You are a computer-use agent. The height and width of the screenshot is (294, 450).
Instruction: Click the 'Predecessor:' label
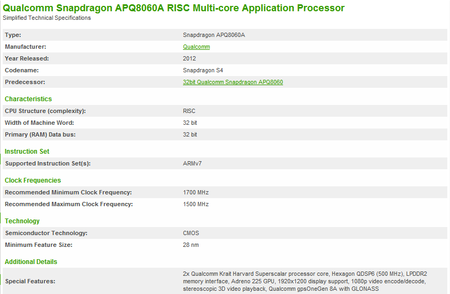(x=25, y=82)
